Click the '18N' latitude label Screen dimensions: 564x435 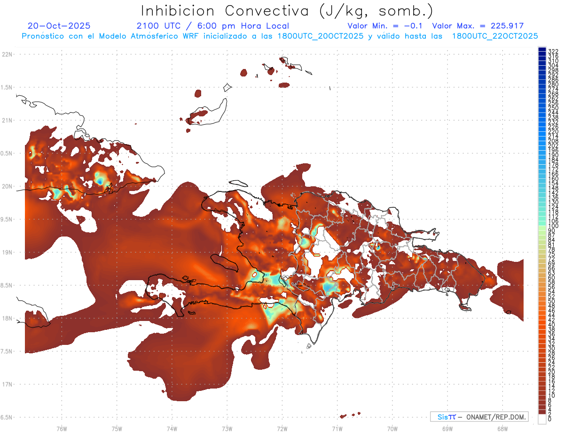pos(7,318)
